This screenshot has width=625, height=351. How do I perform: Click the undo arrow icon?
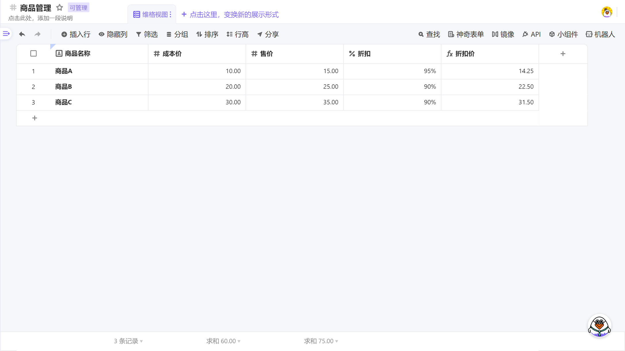click(22, 34)
